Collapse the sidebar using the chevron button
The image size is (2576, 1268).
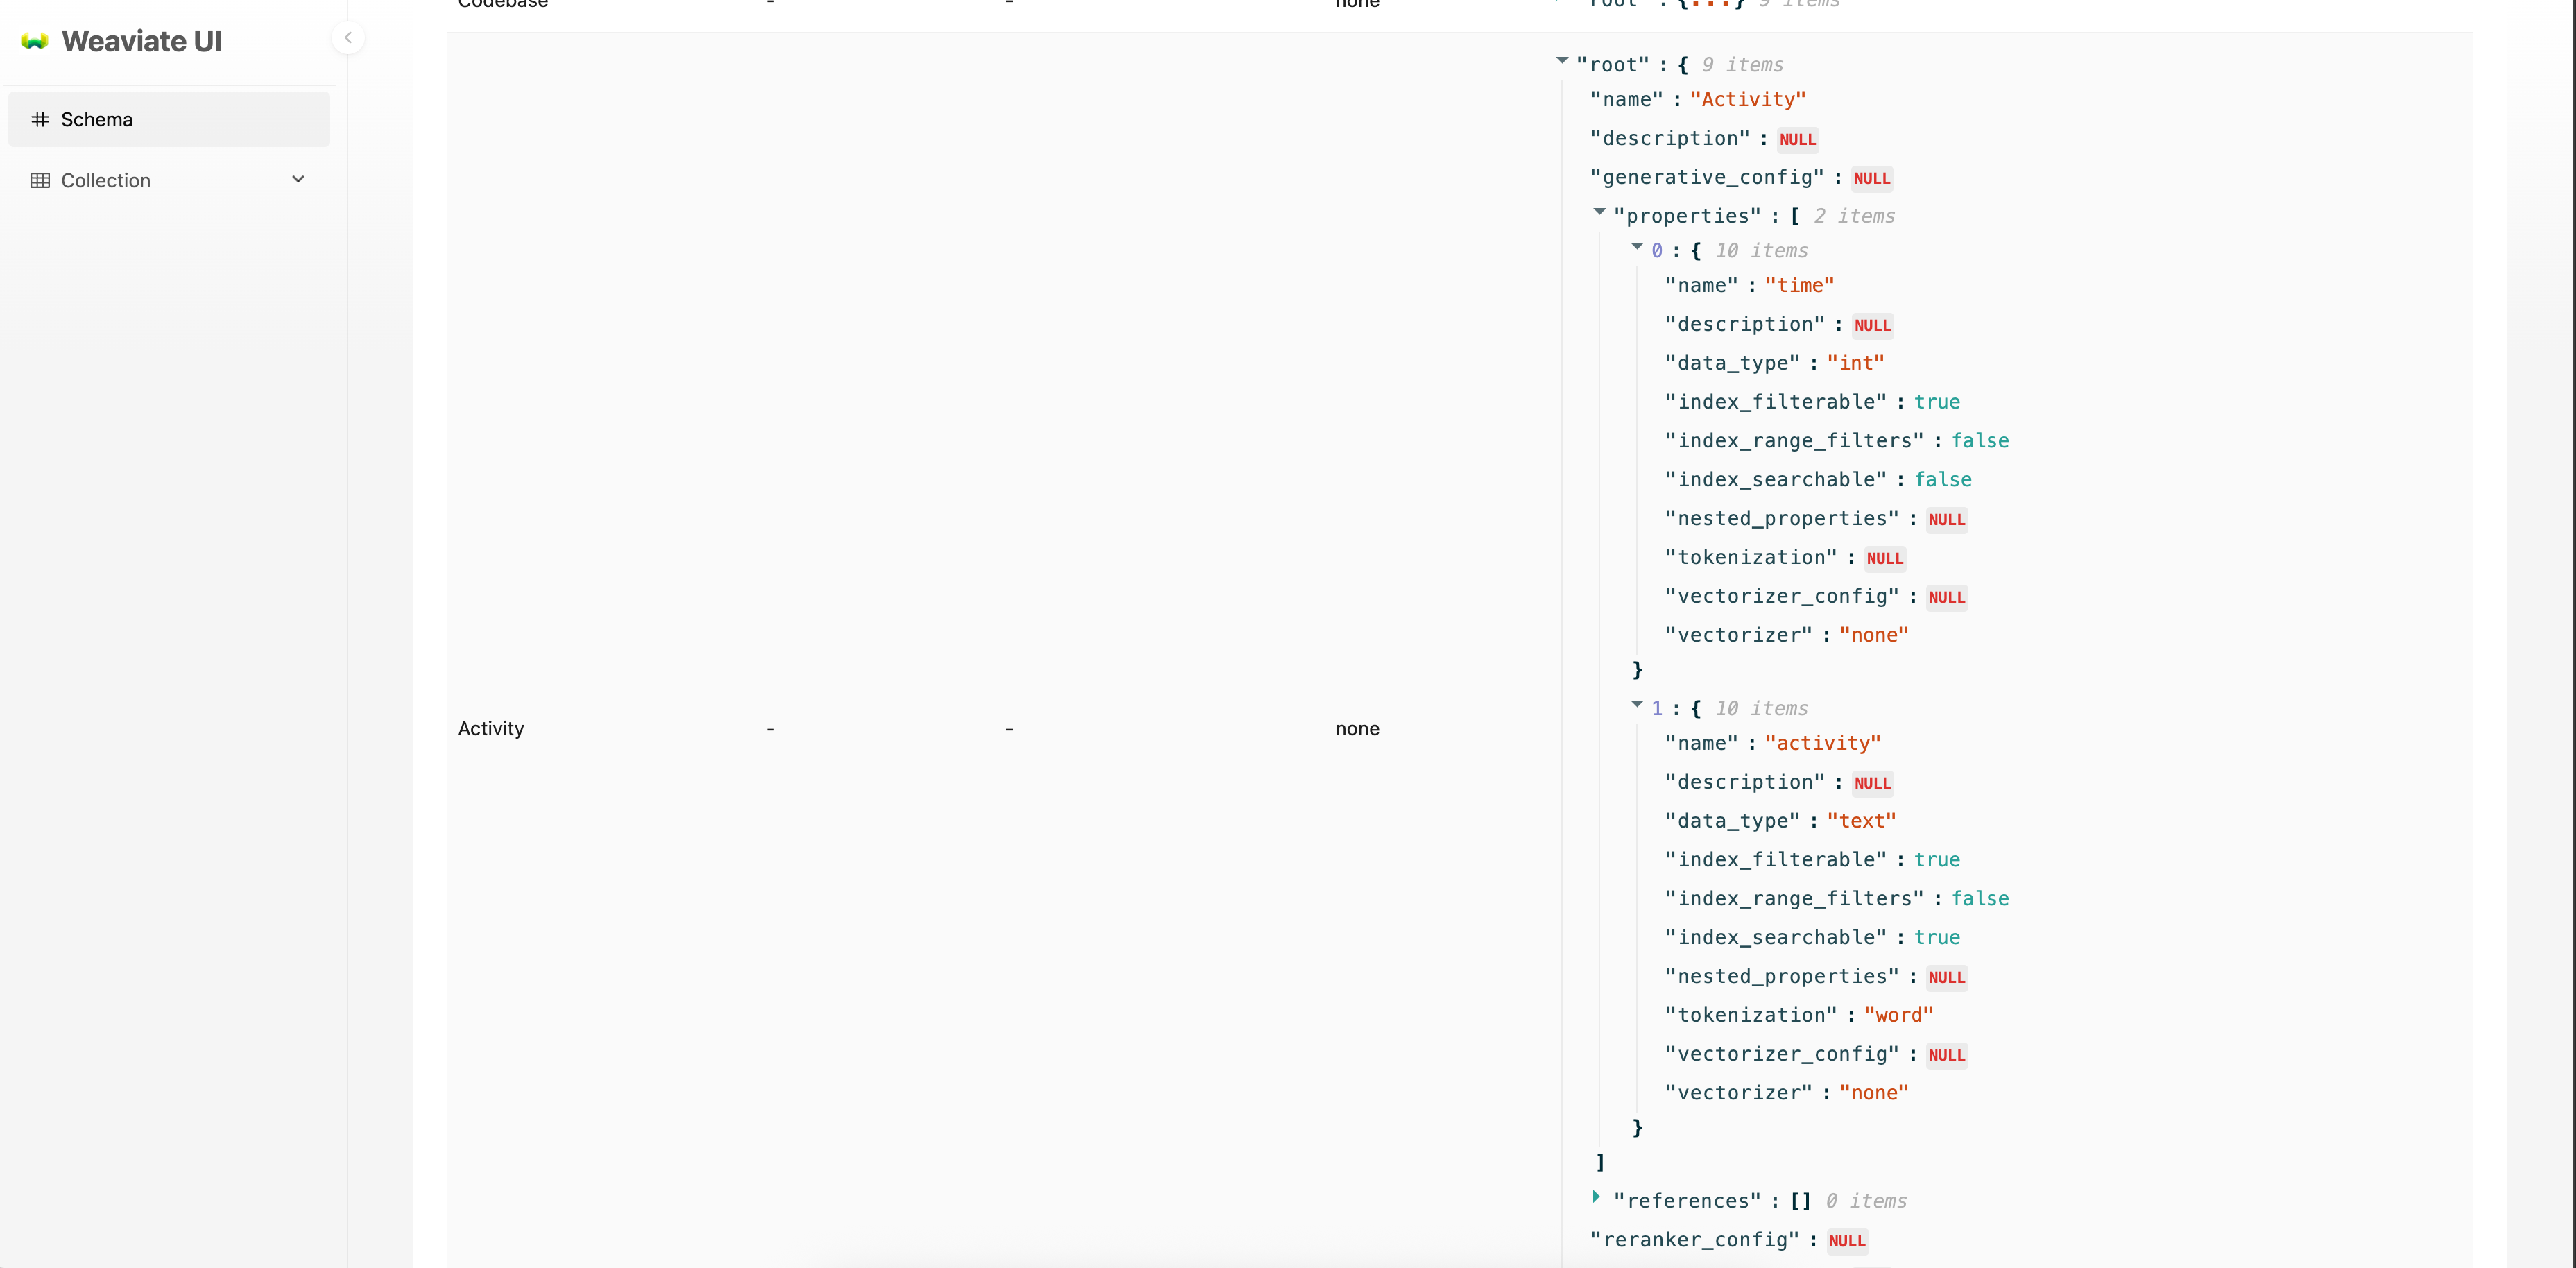pyautogui.click(x=348, y=37)
